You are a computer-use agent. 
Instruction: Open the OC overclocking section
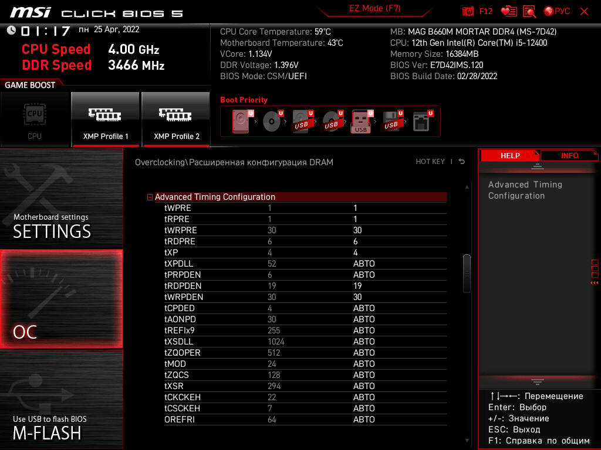pos(61,299)
